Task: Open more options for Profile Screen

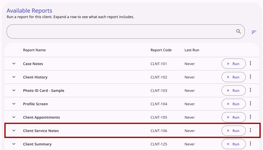Action: point(250,103)
